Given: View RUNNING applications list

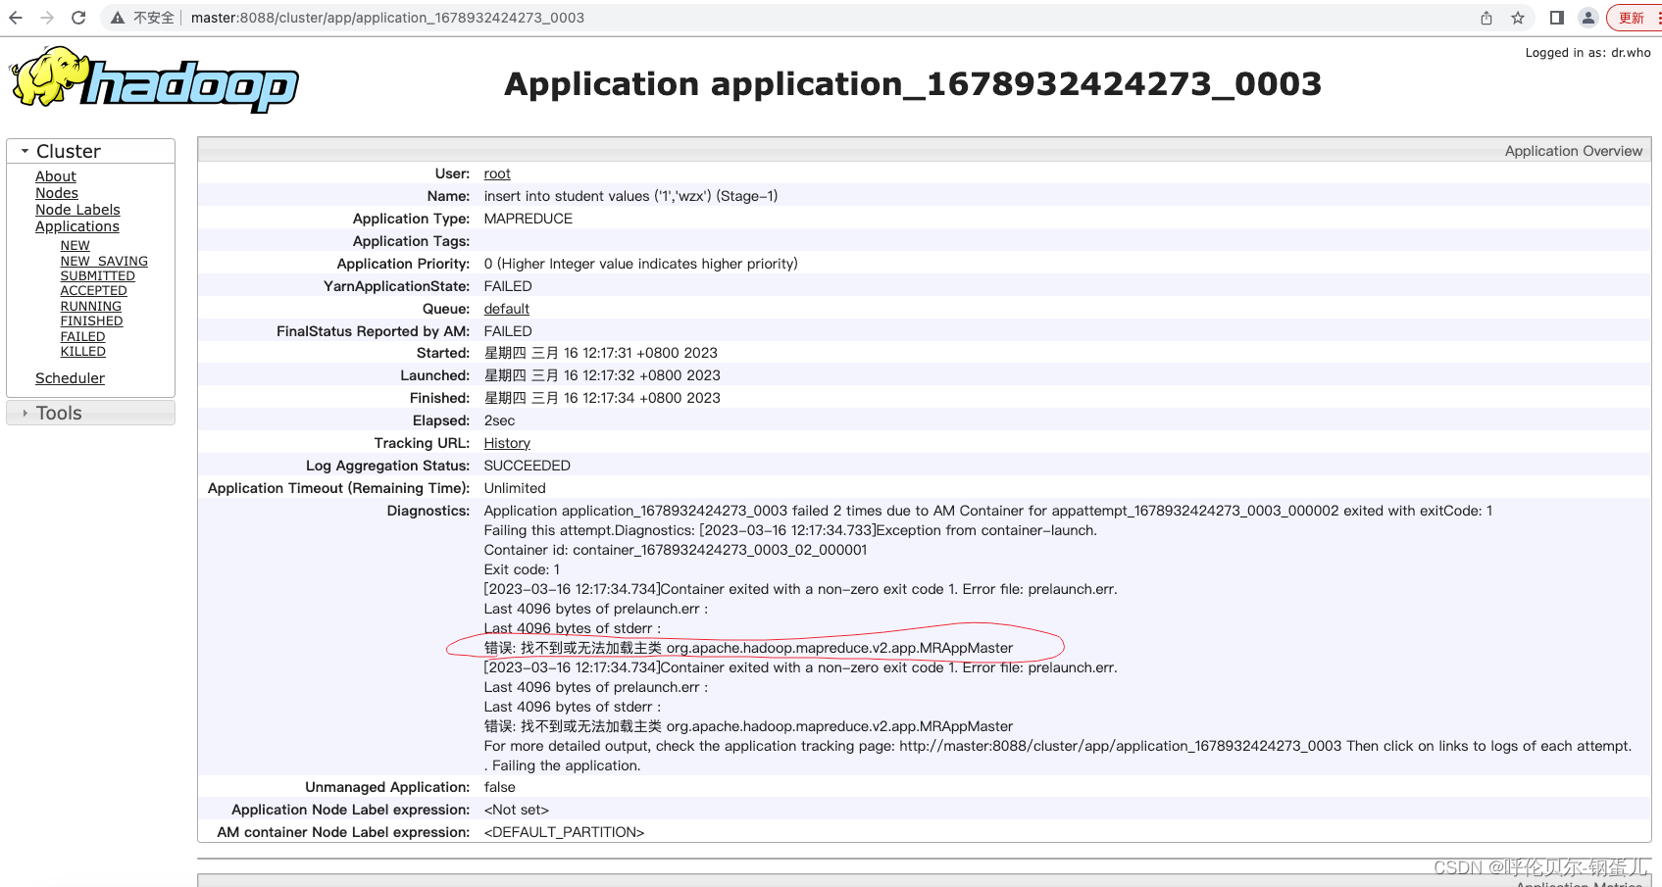Looking at the screenshot, I should (90, 306).
